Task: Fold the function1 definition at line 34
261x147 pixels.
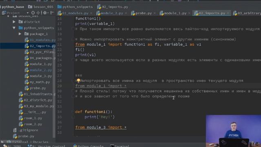Action: pyautogui.click(x=73, y=111)
